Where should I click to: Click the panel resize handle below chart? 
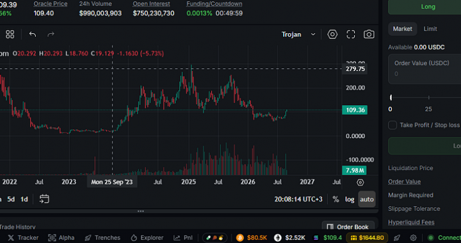140,211
